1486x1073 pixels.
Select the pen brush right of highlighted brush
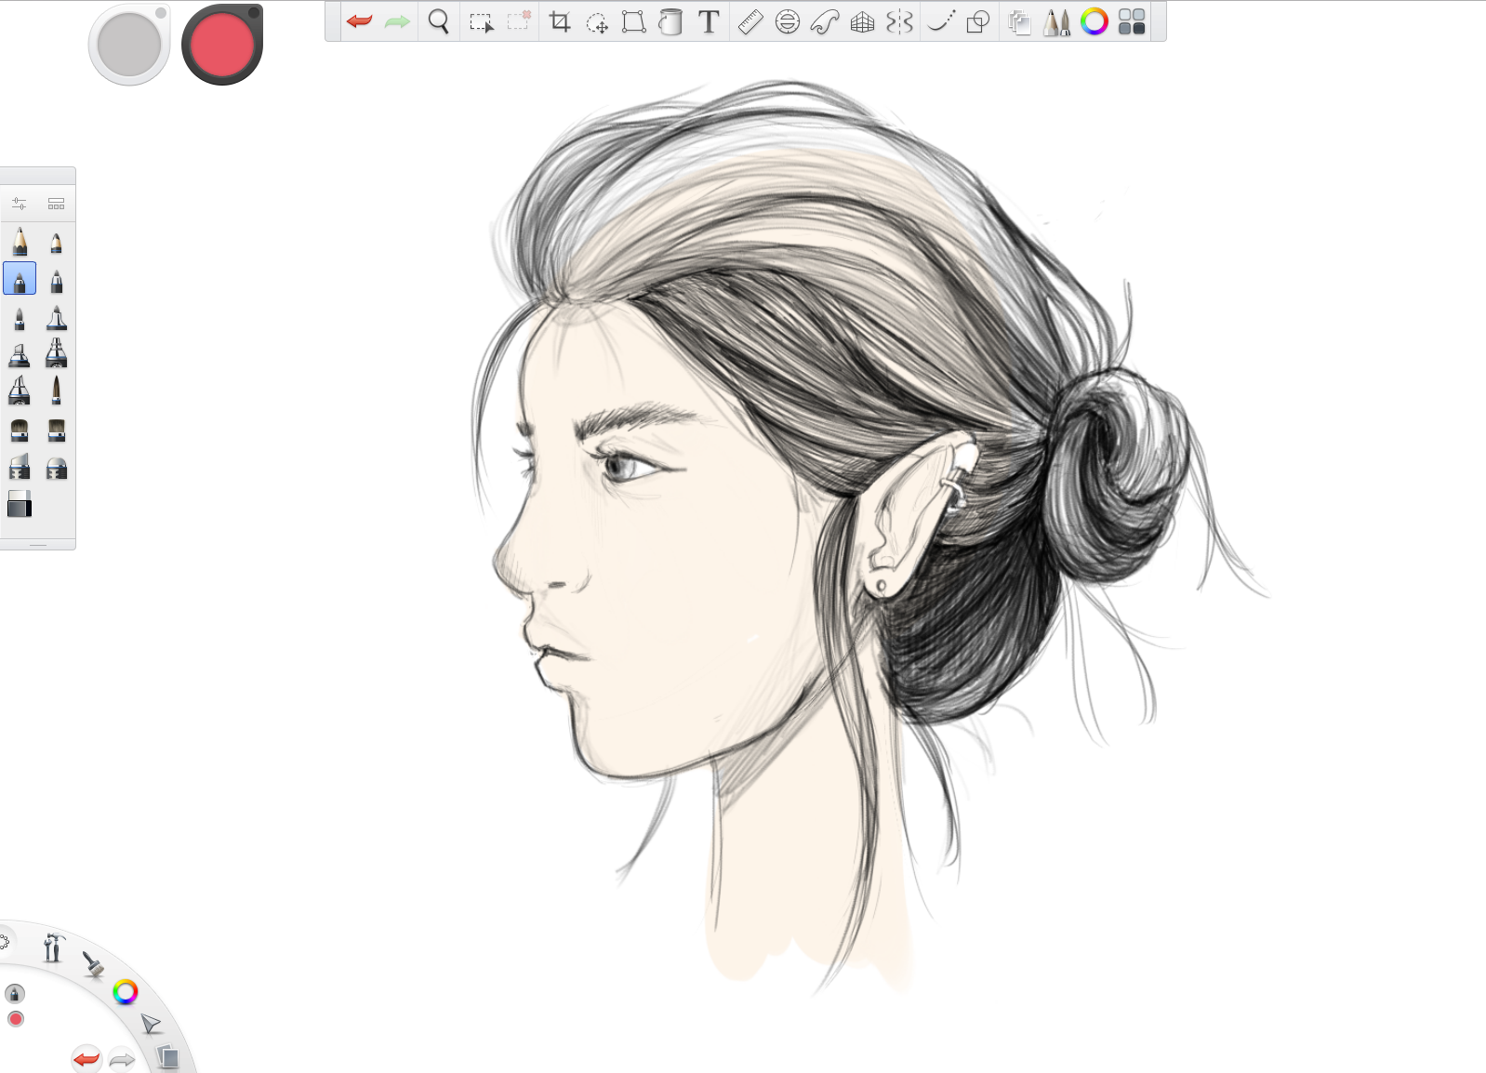point(56,281)
